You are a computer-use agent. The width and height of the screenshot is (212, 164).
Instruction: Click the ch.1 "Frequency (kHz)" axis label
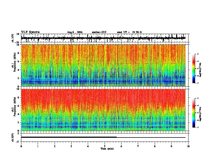coord(15,62)
